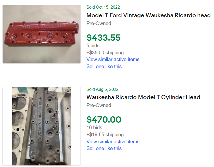This screenshot has width=214, height=167.
Task: Click "Sell one like this" under $35.00 shipping
Action: (104, 67)
